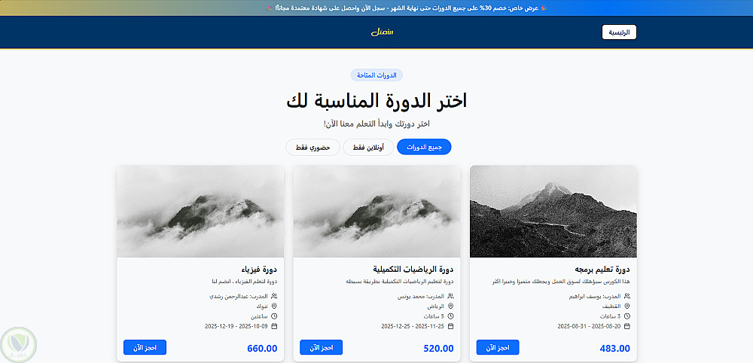This screenshot has height=363, width=753.
Task: Filter courses by حضوري فقط
Action: coord(312,147)
